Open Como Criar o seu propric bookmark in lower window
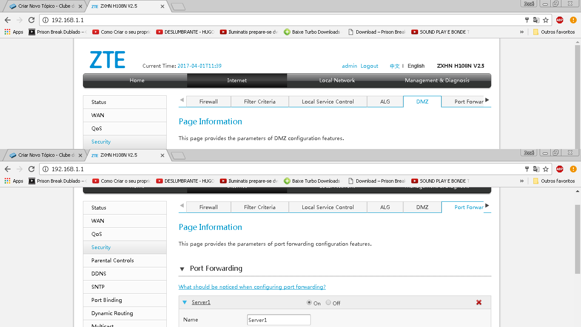Image resolution: width=581 pixels, height=327 pixels. click(x=121, y=181)
